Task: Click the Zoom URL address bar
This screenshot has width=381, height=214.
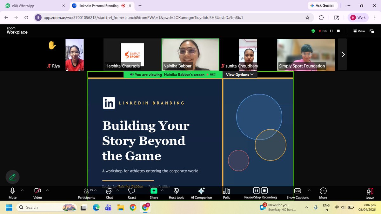Action: [x=173, y=17]
